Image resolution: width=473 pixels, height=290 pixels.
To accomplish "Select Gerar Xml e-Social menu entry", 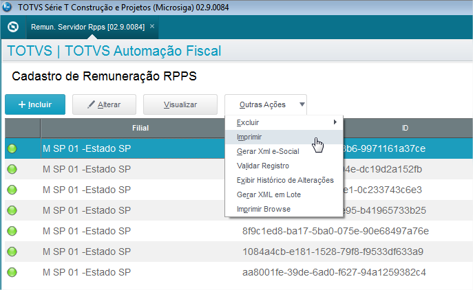I will point(284,151).
